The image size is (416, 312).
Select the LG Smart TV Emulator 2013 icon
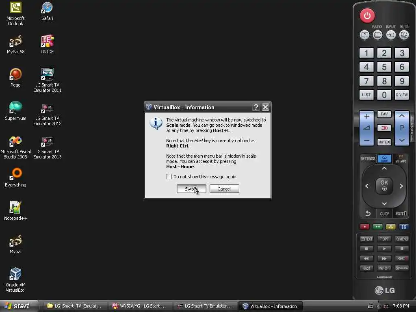[47, 147]
